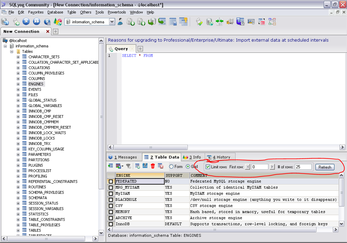The height and width of the screenshot is (243, 347).
Task: Click the '# of rows' input field
Action: click(x=303, y=167)
